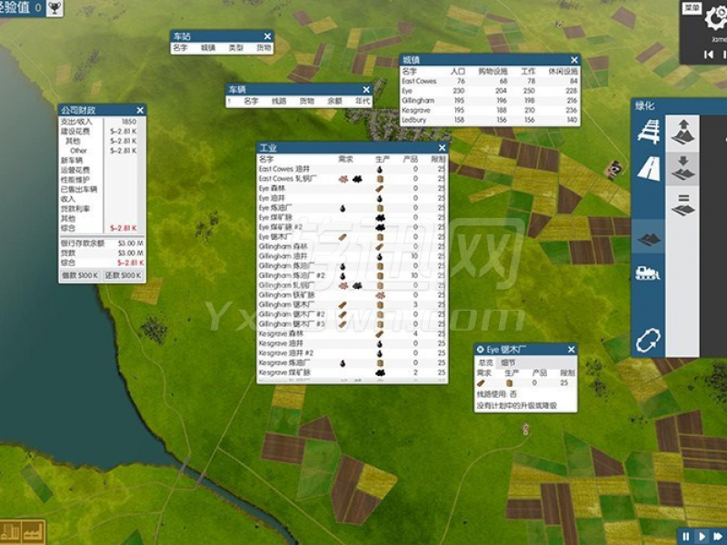The image size is (727, 545).
Task: Select the Eye 炼油厂 industry row
Action: pos(353,208)
